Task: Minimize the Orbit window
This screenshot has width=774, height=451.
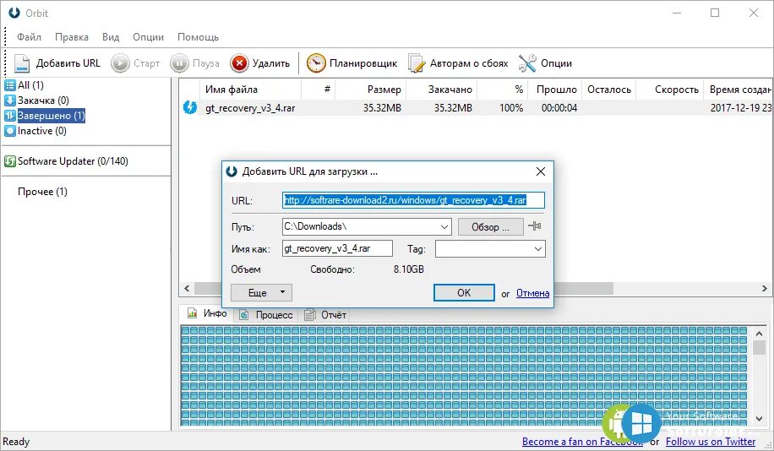Action: pos(677,13)
